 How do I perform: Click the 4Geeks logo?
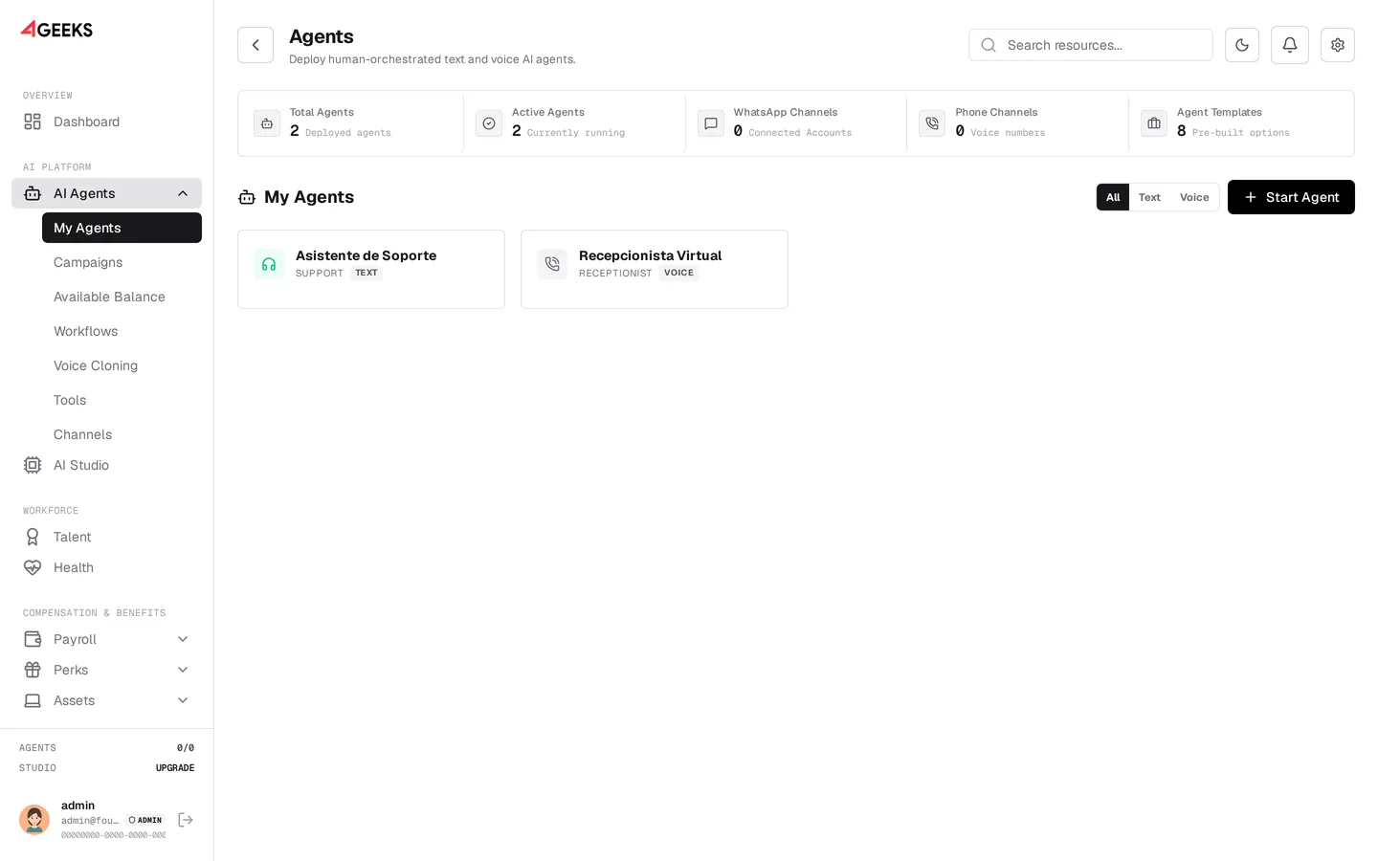(56, 30)
